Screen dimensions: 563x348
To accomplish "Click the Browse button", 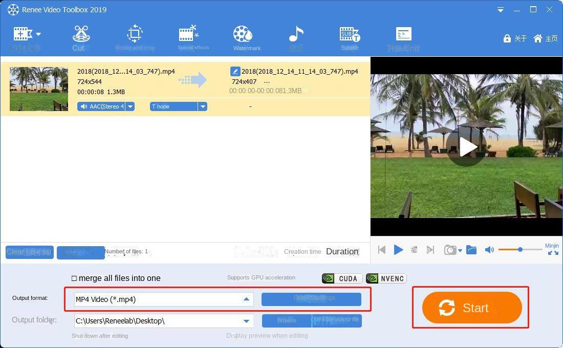I will tap(287, 320).
